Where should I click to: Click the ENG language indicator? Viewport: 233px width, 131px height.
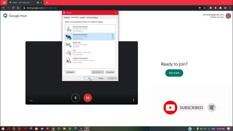point(213,129)
